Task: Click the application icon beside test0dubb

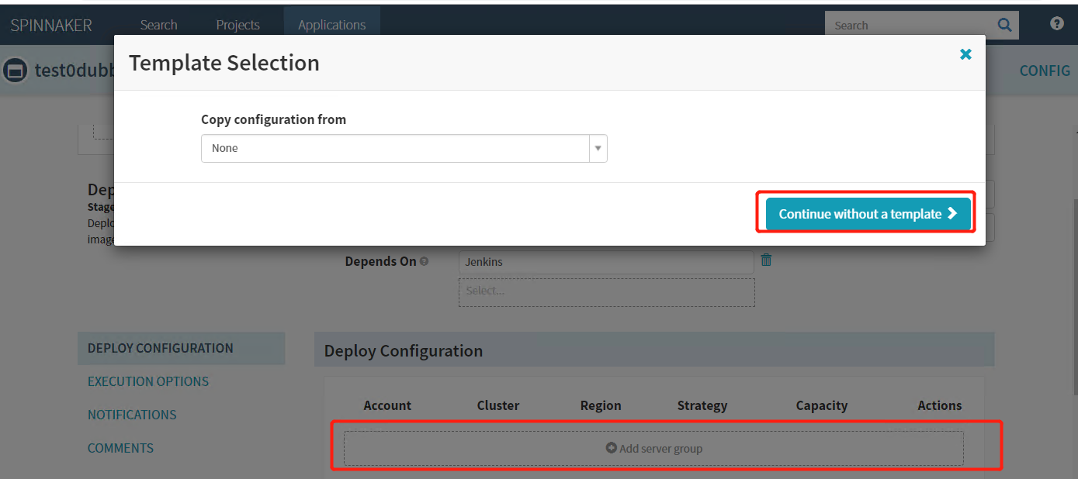Action: (x=14, y=71)
